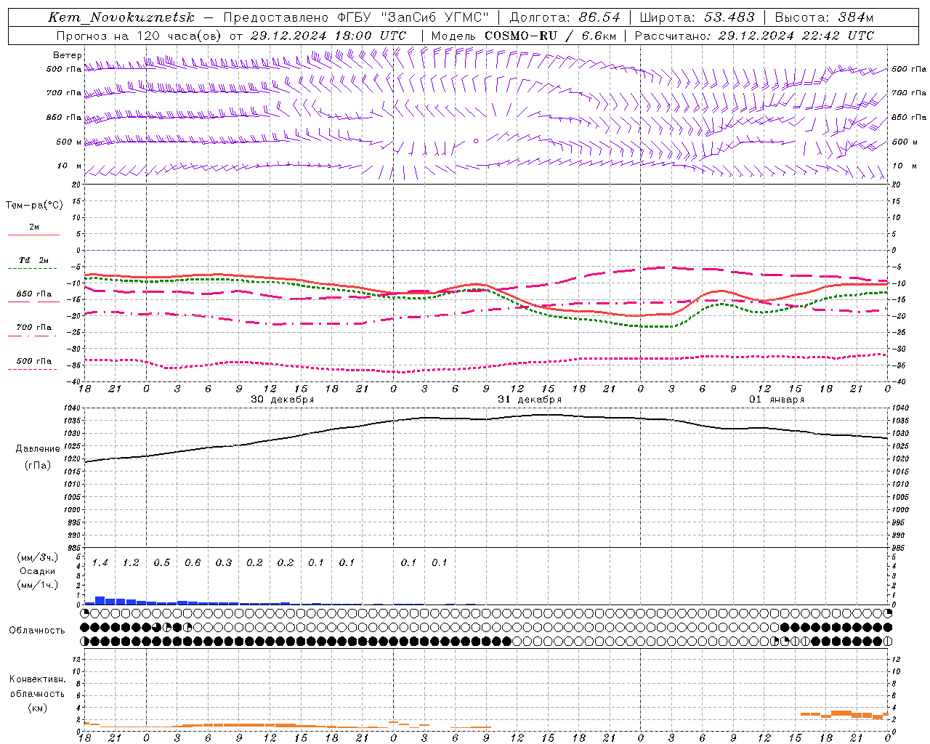930x744 pixels.
Task: Click the Модель COSMO-RU / 6.6км label
Action: (524, 36)
